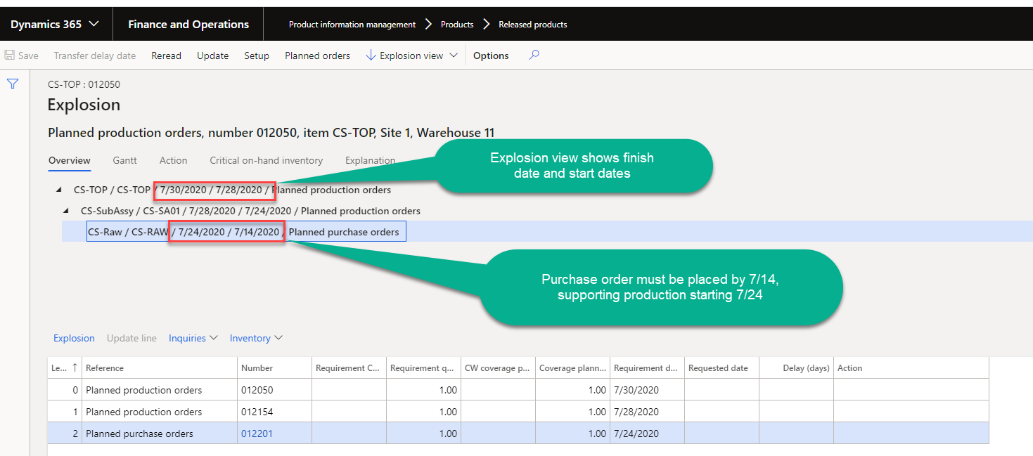The image size is (1033, 456).
Task: Switch to the Critical on-hand inventory tab
Action: (x=266, y=160)
